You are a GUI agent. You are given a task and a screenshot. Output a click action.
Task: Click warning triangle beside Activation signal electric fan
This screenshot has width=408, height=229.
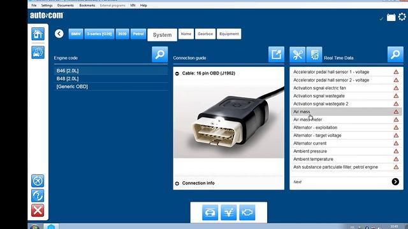click(396, 88)
